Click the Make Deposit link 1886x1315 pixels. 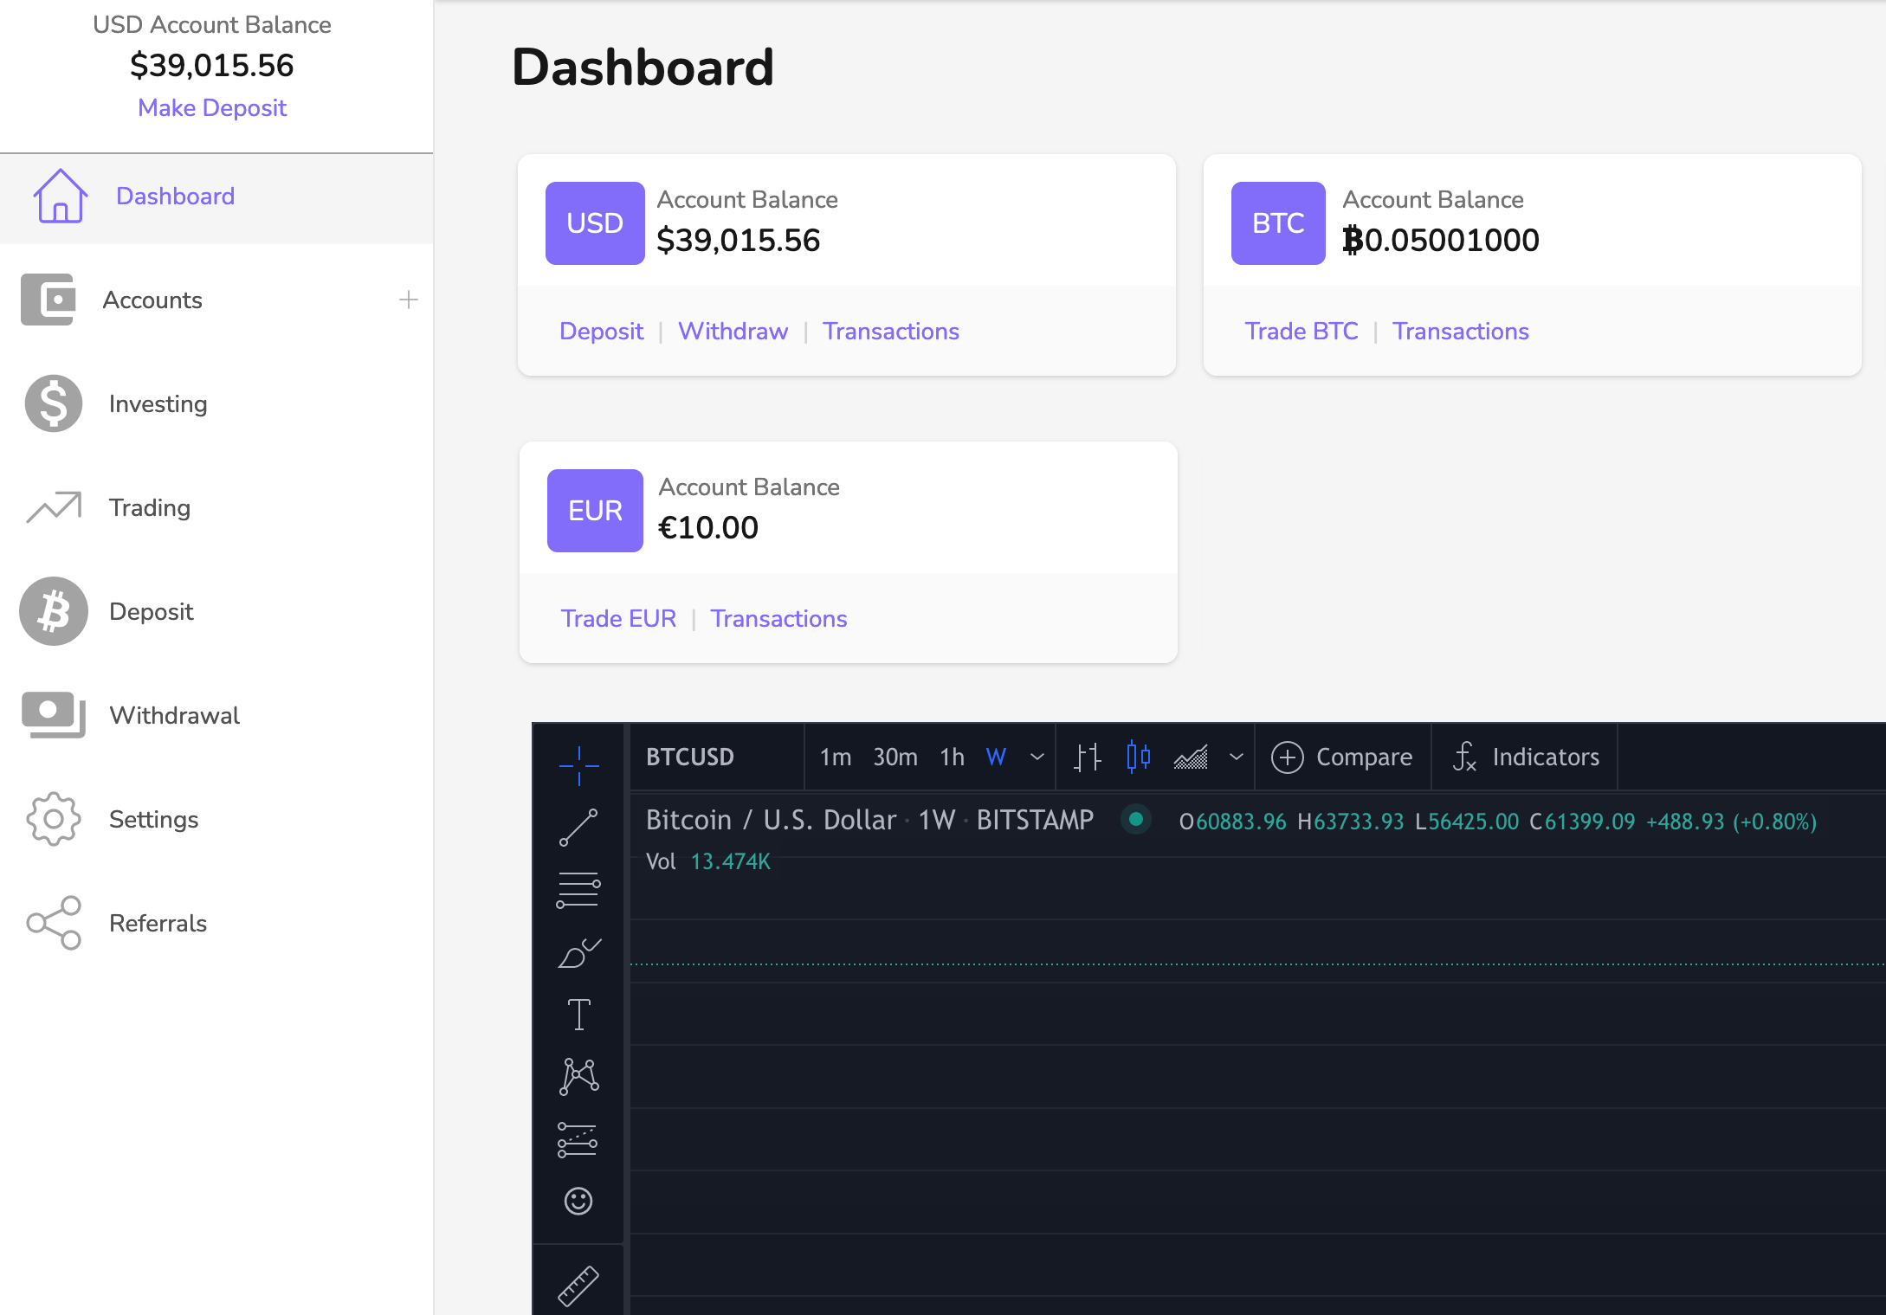[x=212, y=107]
